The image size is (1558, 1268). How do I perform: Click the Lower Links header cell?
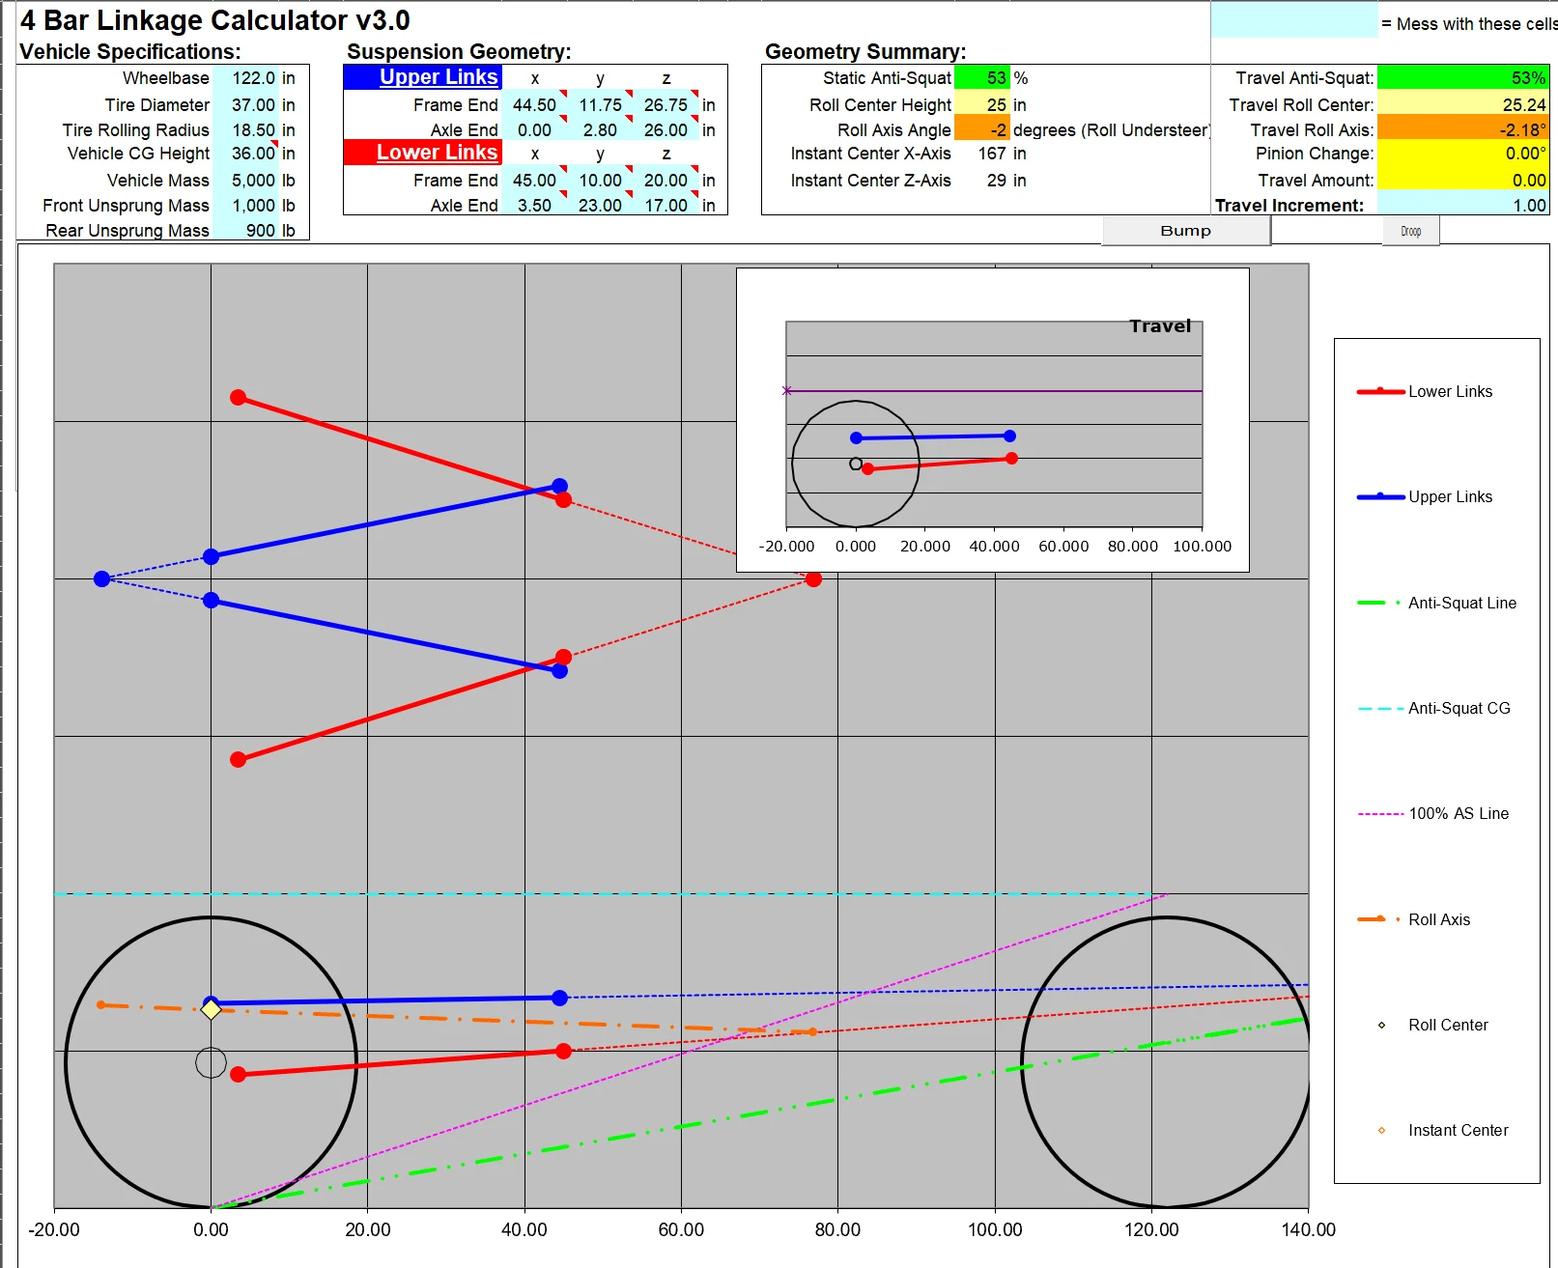pos(423,153)
